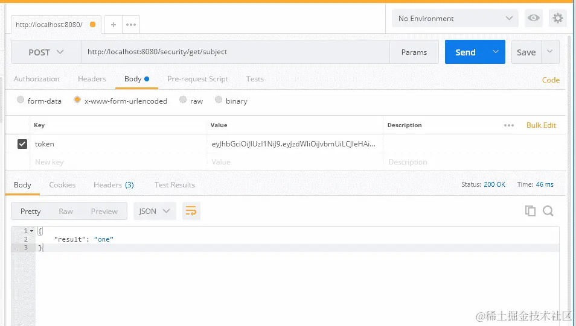
Task: Open the Pre-request Script tab
Action: (197, 79)
